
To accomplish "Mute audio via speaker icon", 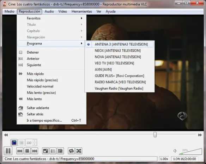I will click(x=175, y=151).
